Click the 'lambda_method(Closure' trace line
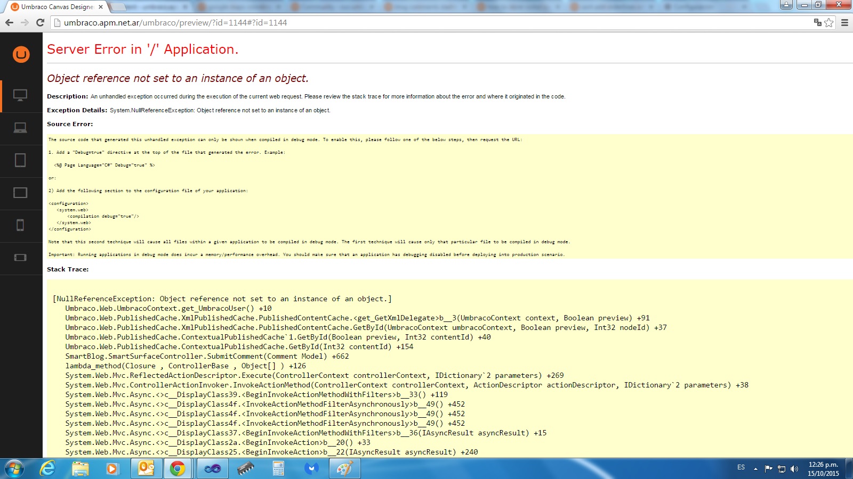This screenshot has width=853, height=479. [x=186, y=366]
